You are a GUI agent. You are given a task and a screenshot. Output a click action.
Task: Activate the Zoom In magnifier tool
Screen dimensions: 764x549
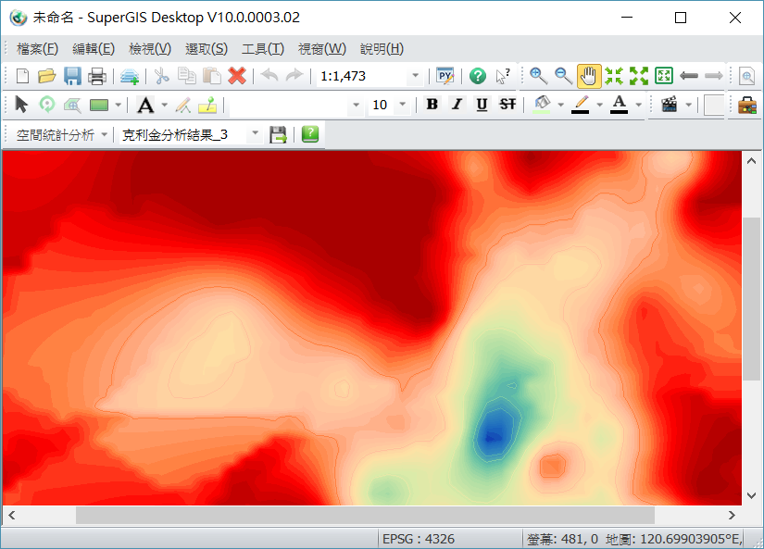(x=538, y=76)
